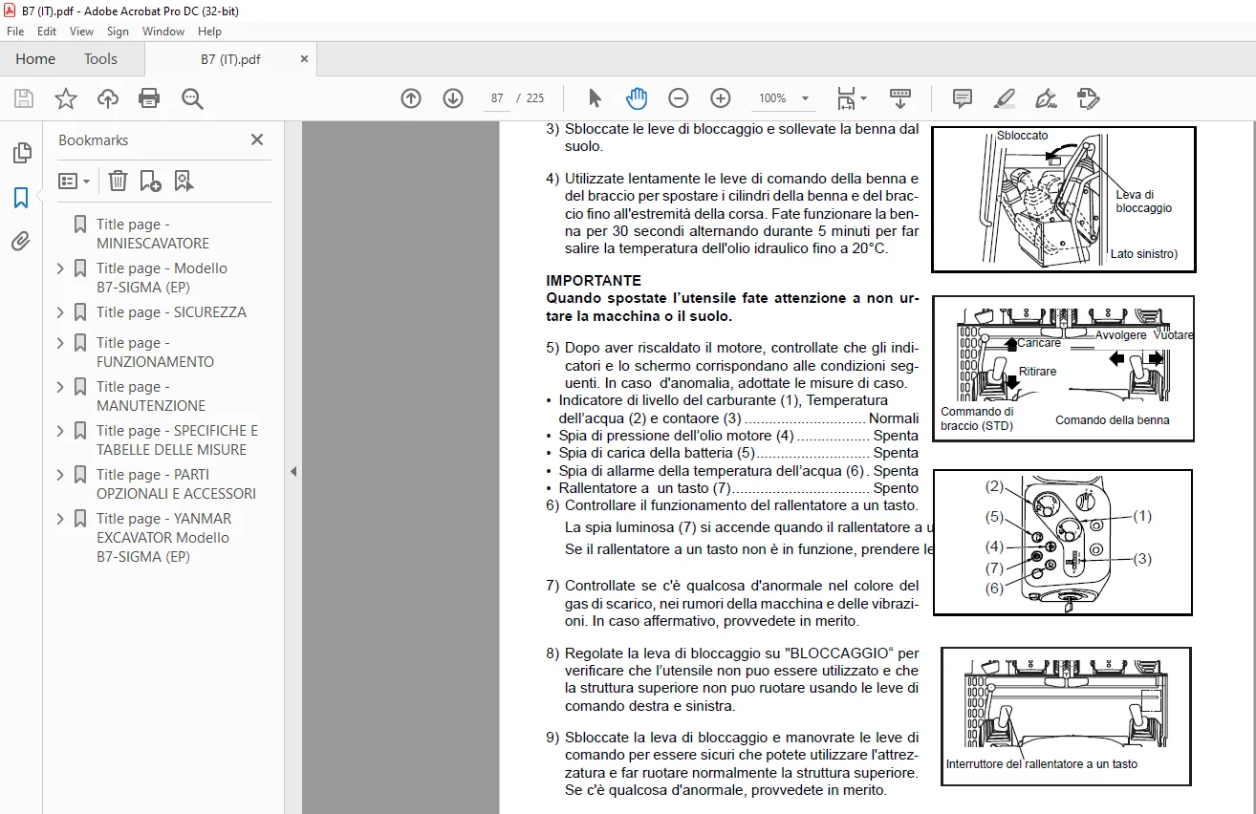The image size is (1256, 814).
Task: Toggle the Bookmarks panel icon in sidebar
Action: point(21,198)
